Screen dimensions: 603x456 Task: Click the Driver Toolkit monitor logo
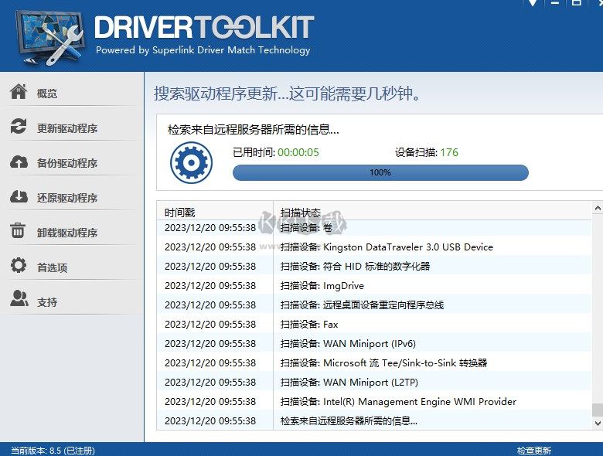click(x=50, y=37)
